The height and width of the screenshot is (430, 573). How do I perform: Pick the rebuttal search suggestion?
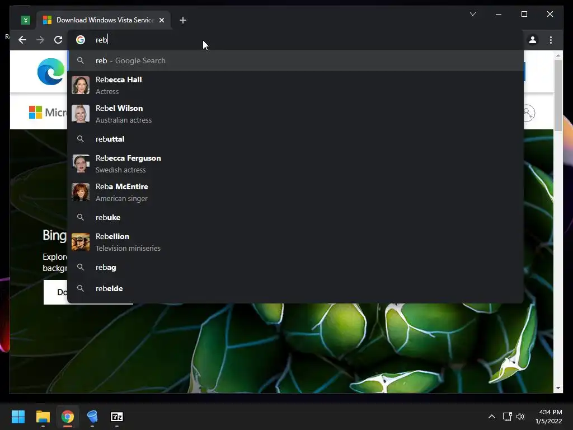pos(295,139)
